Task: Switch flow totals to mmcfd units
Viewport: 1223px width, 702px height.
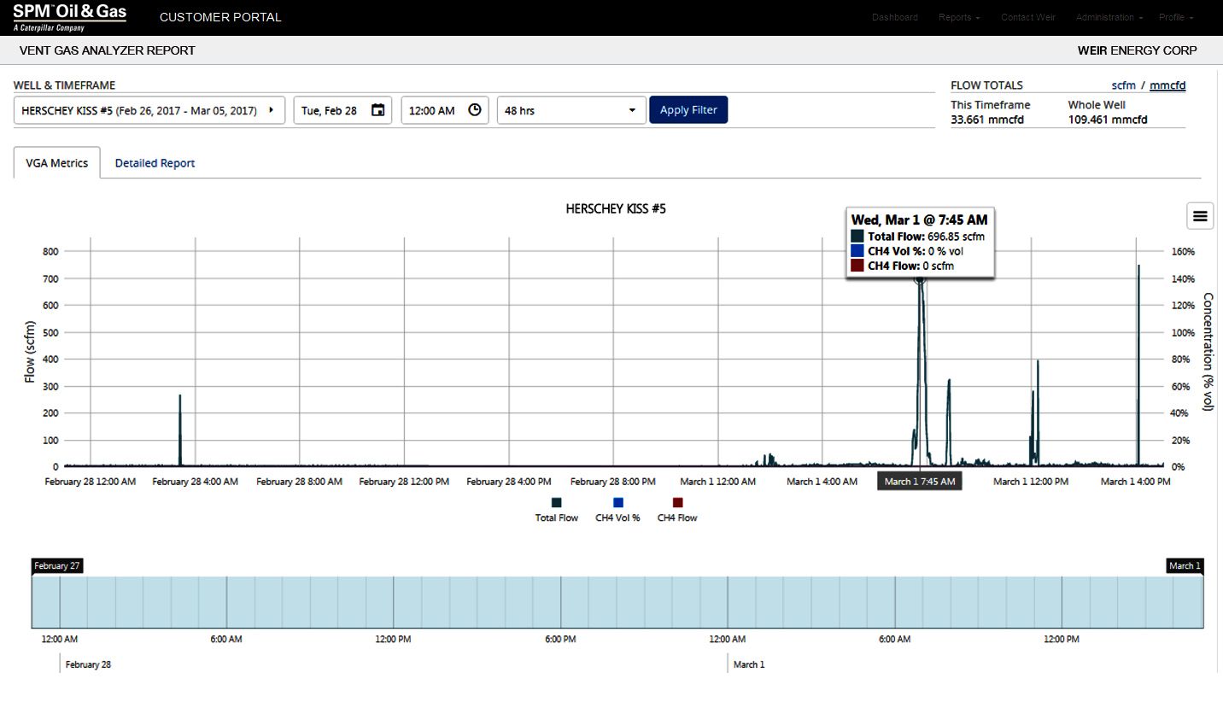Action: tap(1167, 85)
